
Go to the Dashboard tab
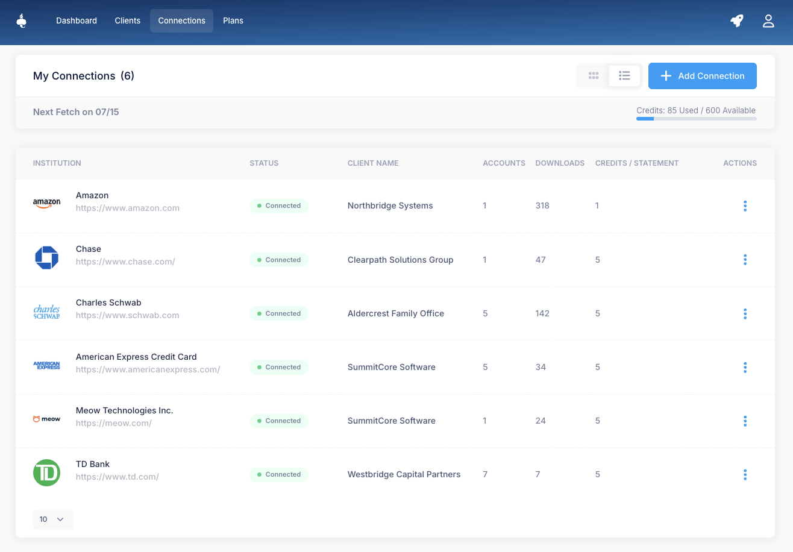[77, 20]
